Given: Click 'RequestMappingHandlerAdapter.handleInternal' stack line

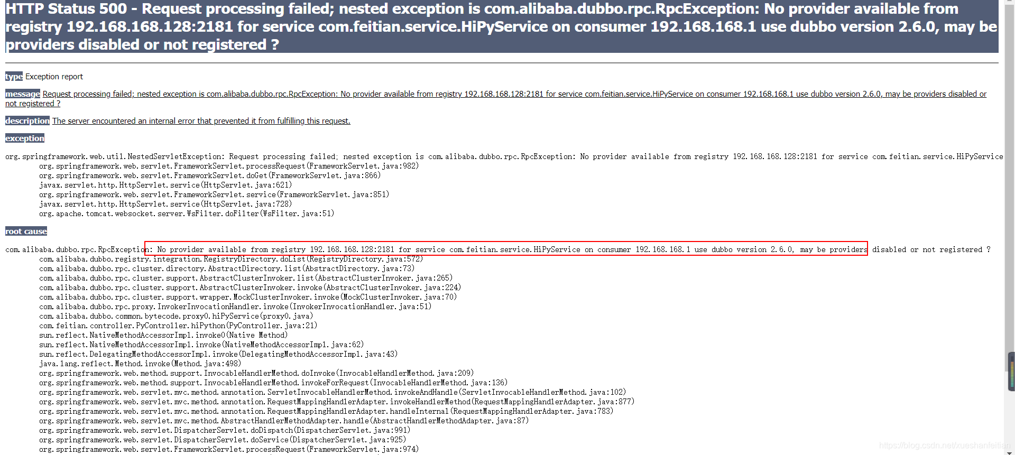Looking at the screenshot, I should (x=326, y=411).
